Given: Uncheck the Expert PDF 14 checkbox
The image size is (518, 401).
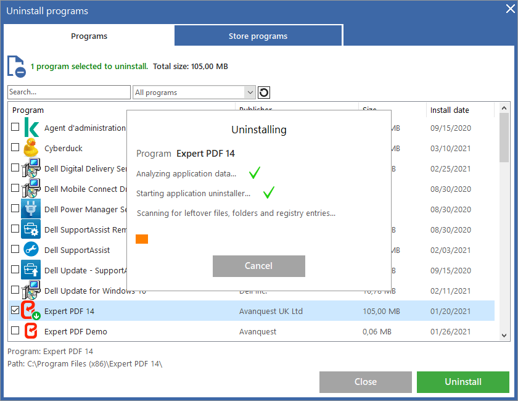Looking at the screenshot, I should click(x=15, y=310).
